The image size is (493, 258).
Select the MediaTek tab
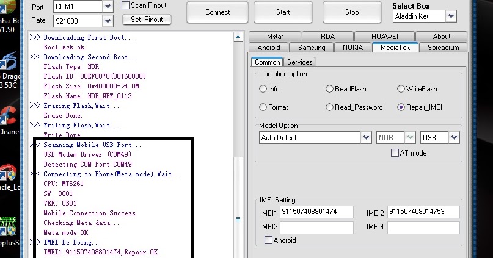(395, 48)
